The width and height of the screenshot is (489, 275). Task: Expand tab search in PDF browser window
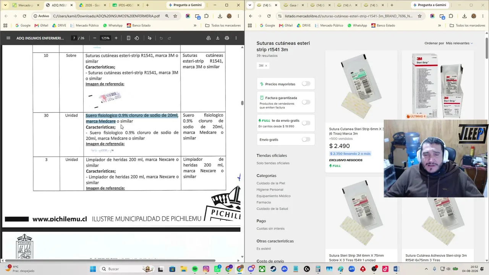(x=5, y=5)
